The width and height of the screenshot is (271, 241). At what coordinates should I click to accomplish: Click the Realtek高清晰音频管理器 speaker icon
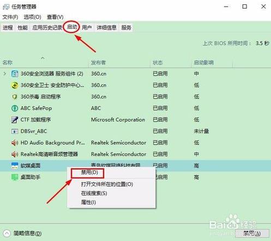click(15, 154)
